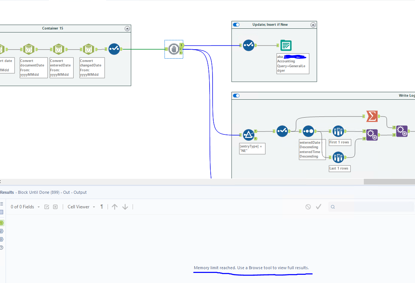Click the select-all records checkbox in Results toolbar
The width and height of the screenshot is (415, 283).
47,206
